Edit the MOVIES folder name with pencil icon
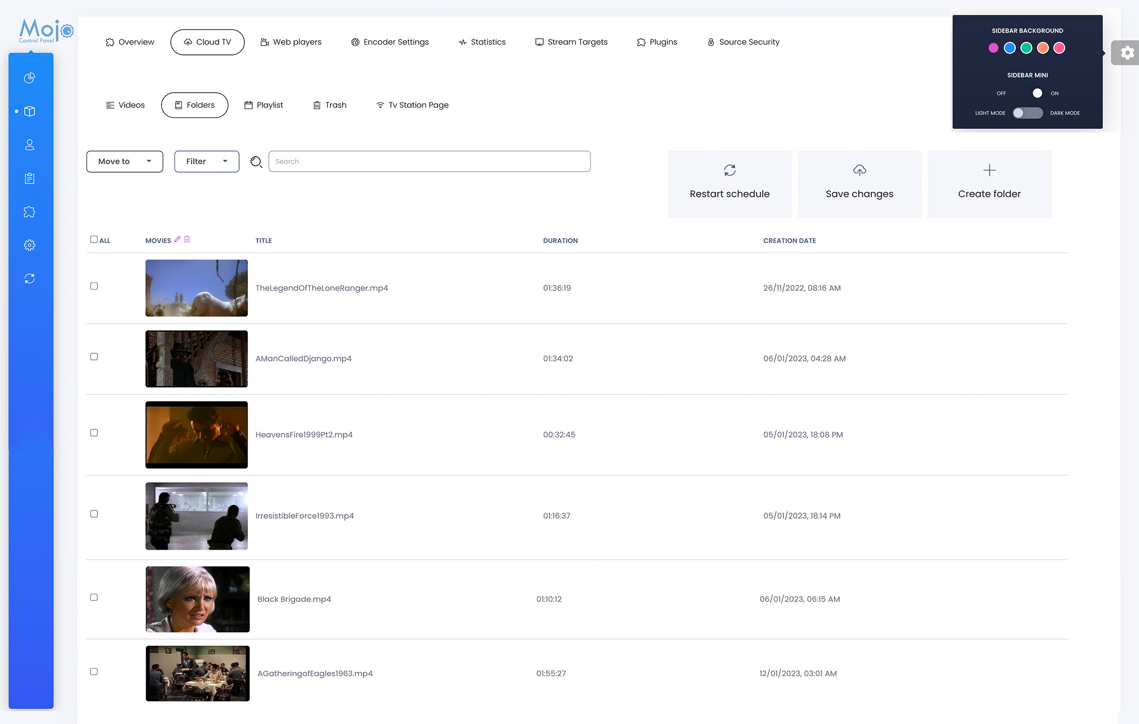Viewport: 1139px width, 724px height. 178,239
